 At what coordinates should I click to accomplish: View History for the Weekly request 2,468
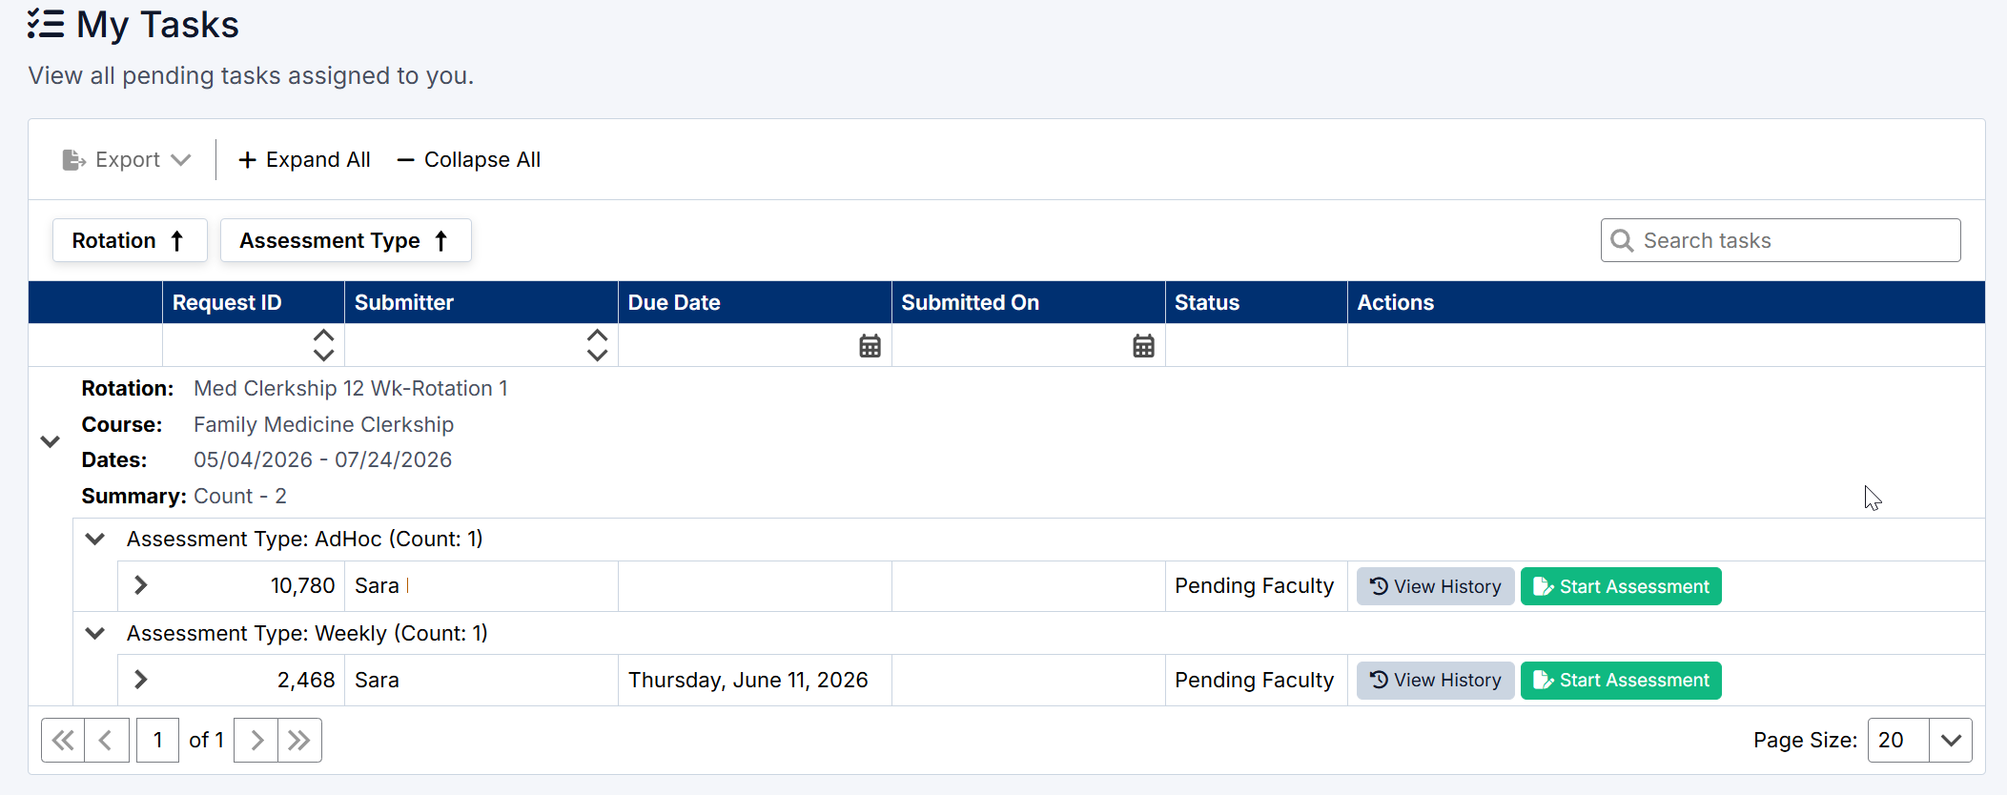click(x=1435, y=681)
